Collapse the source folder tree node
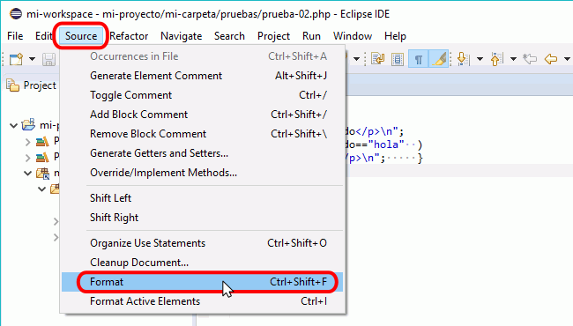The width and height of the screenshot is (573, 326). coord(28,173)
